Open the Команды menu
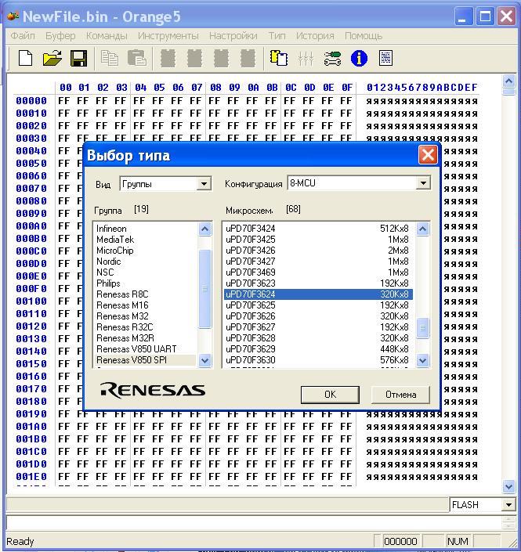Screen dimensions: 521x552 (x=107, y=36)
